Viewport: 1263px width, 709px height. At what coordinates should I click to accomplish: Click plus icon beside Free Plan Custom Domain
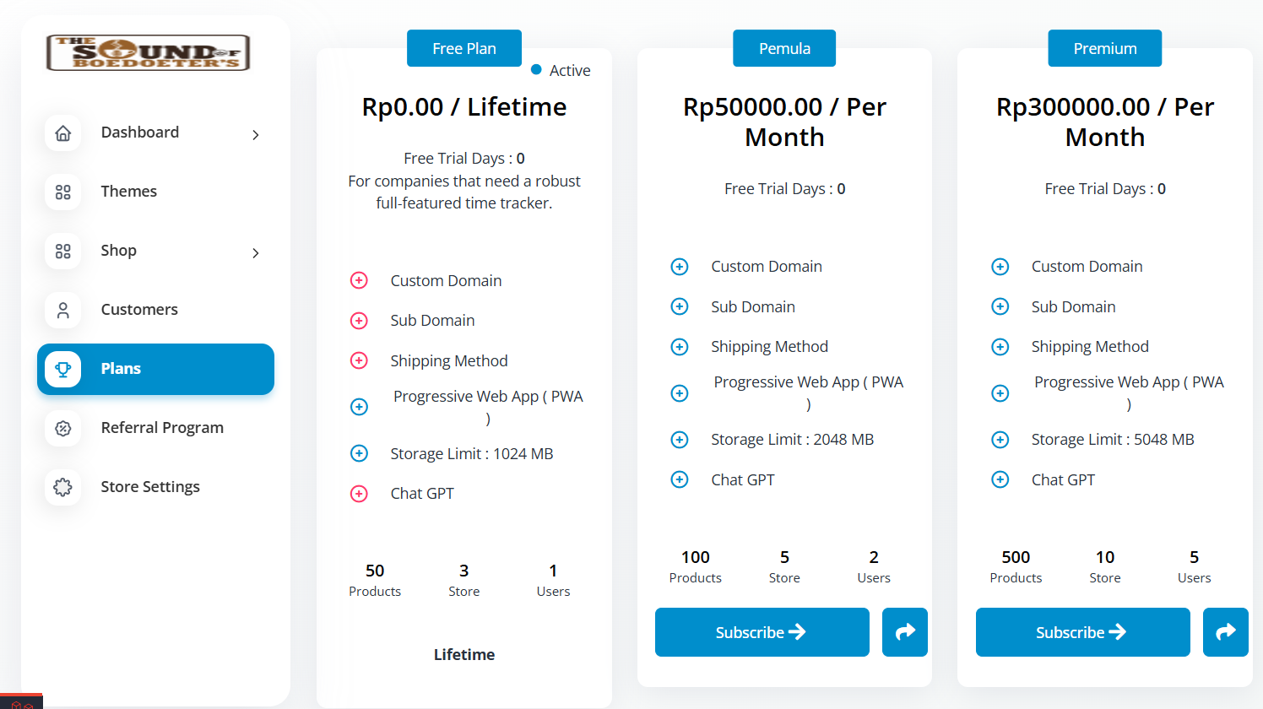pos(359,280)
